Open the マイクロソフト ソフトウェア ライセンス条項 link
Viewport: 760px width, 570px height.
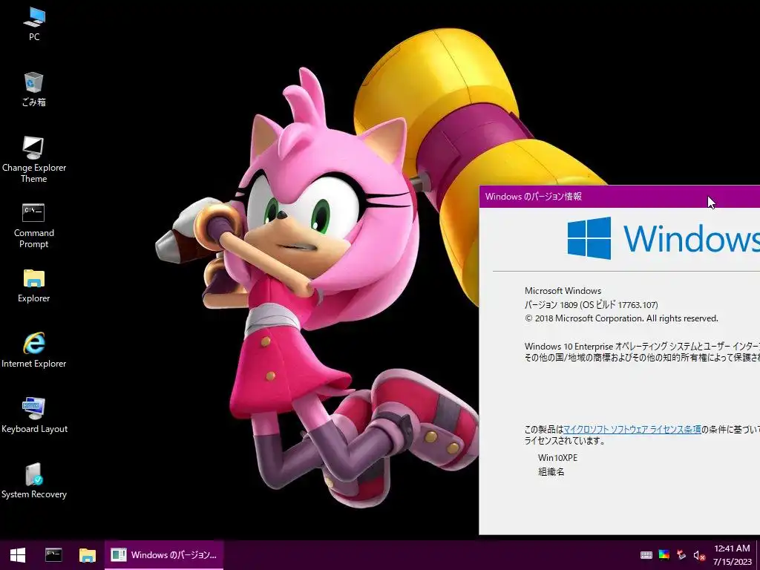point(632,430)
